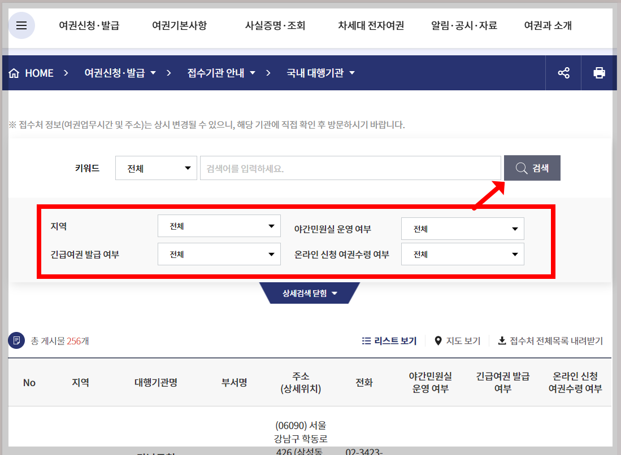Select the list view icon beside 리스트 보기
621x455 pixels.
coord(367,340)
